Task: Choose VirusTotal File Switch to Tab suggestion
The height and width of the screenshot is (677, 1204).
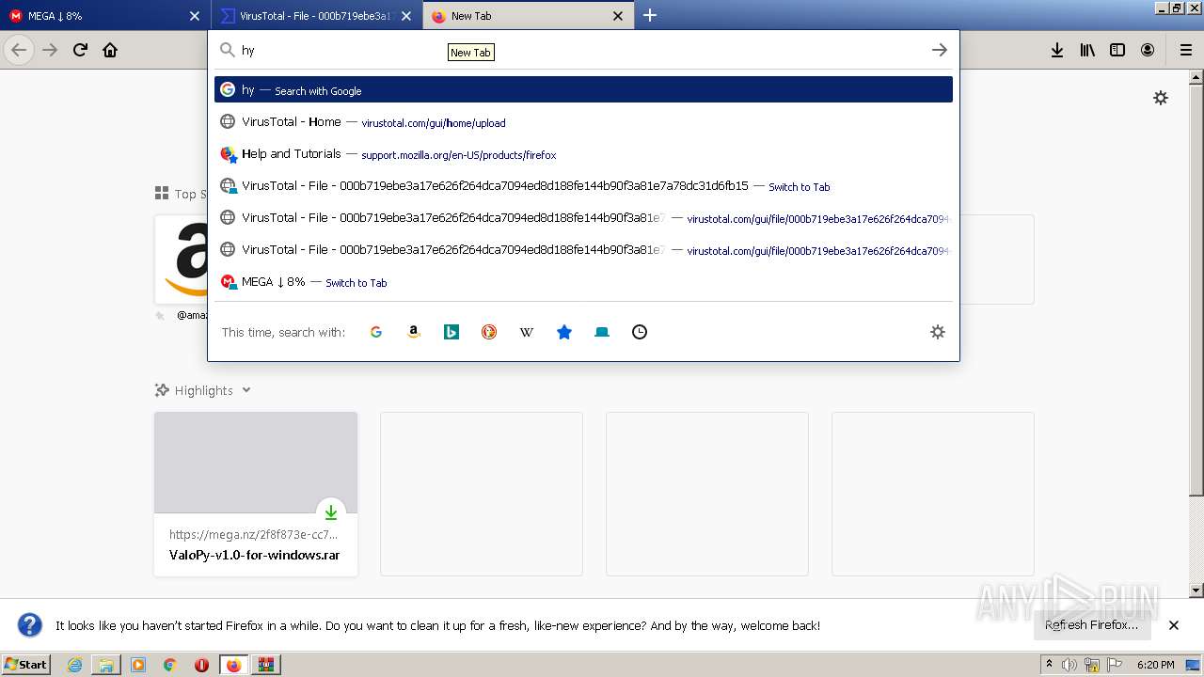Action: [583, 186]
